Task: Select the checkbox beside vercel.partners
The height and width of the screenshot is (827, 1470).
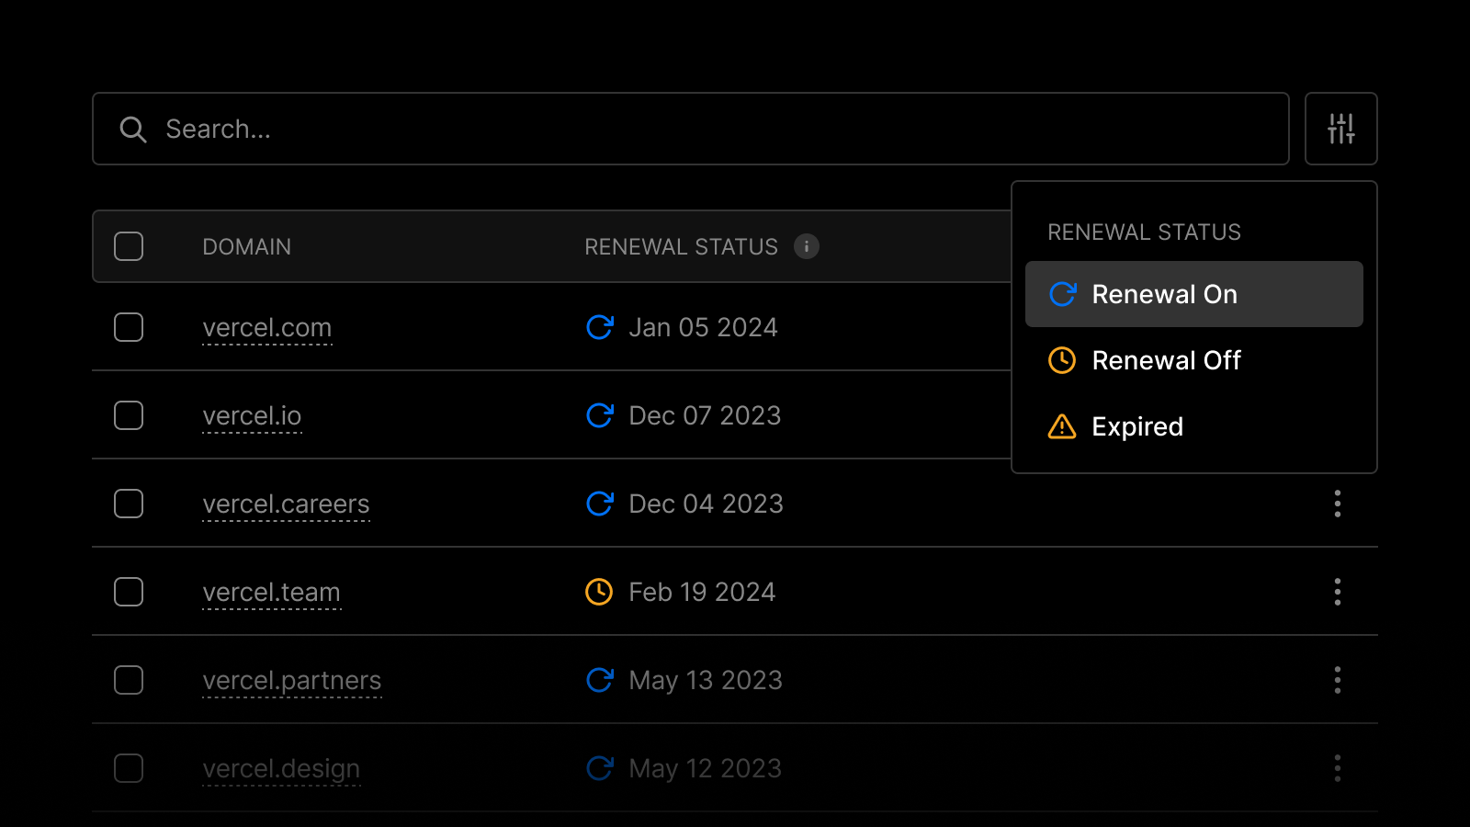Action: [129, 680]
